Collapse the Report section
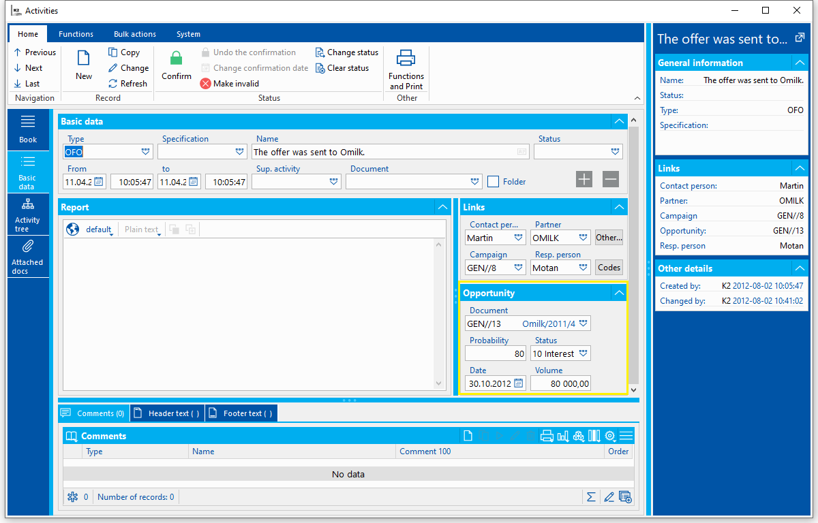 443,207
